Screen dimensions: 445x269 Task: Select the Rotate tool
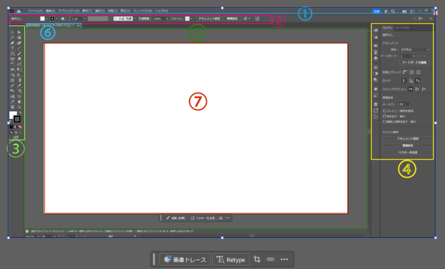[x=13, y=64]
